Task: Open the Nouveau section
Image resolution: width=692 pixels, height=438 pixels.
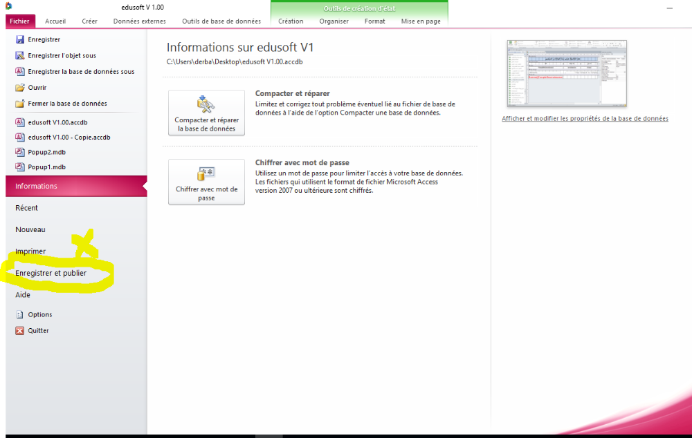Action: pyautogui.click(x=30, y=229)
